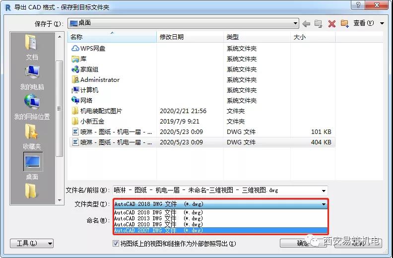Viewport: 393px width, 258px height.
Task: Expand the filename field dropdown arrow
Action: (324, 191)
